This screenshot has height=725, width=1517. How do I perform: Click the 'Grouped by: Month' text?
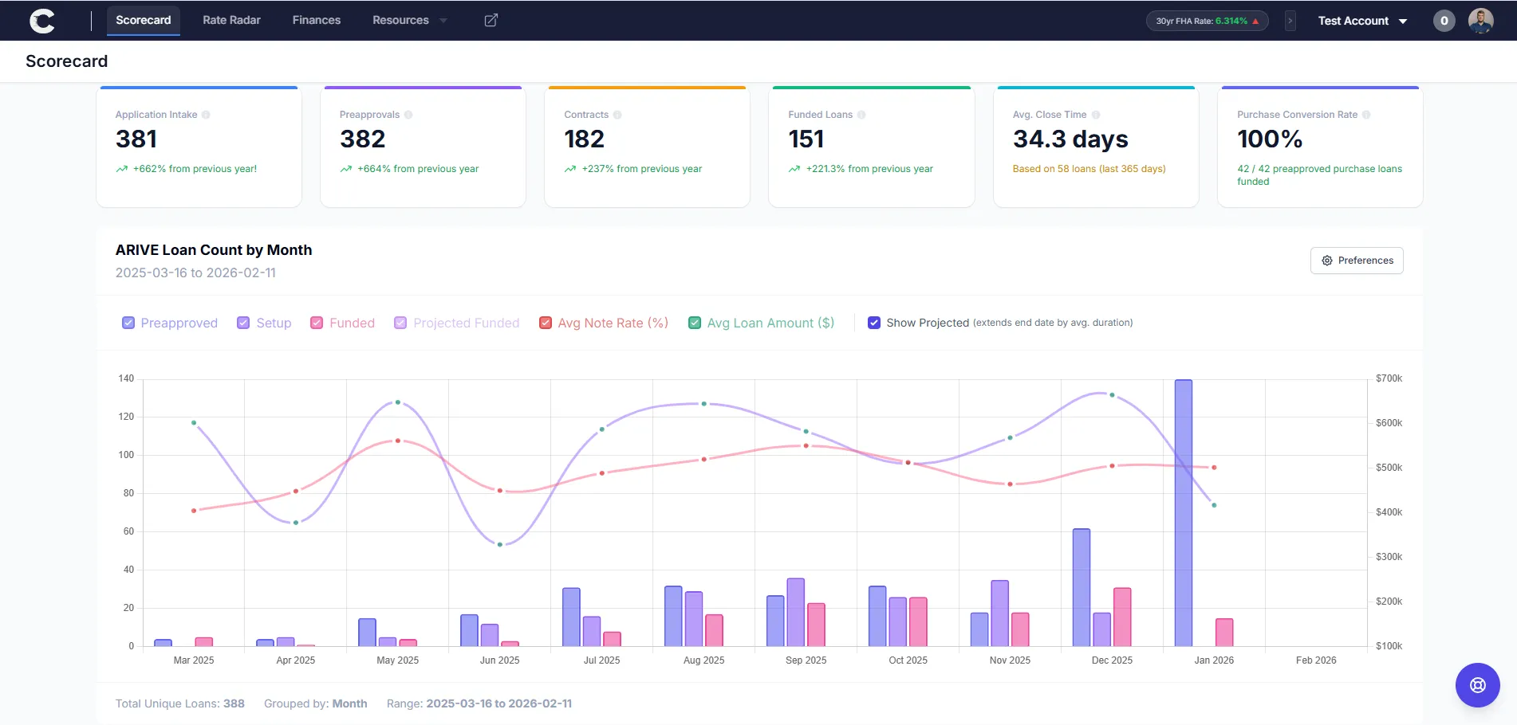[x=316, y=703]
